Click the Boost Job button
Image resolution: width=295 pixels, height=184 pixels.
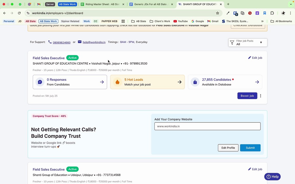tap(247, 96)
